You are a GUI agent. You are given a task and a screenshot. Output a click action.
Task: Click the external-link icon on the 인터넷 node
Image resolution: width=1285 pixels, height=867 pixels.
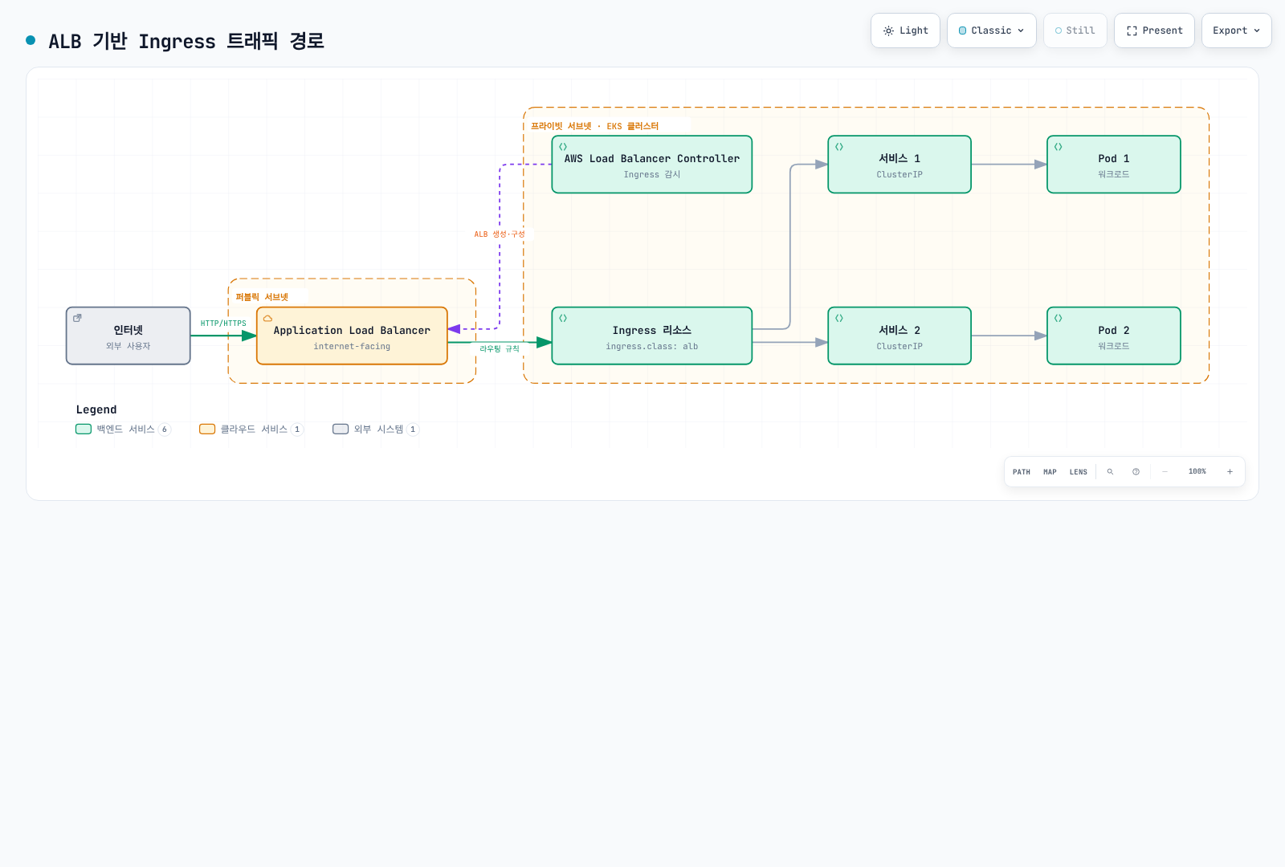point(77,318)
